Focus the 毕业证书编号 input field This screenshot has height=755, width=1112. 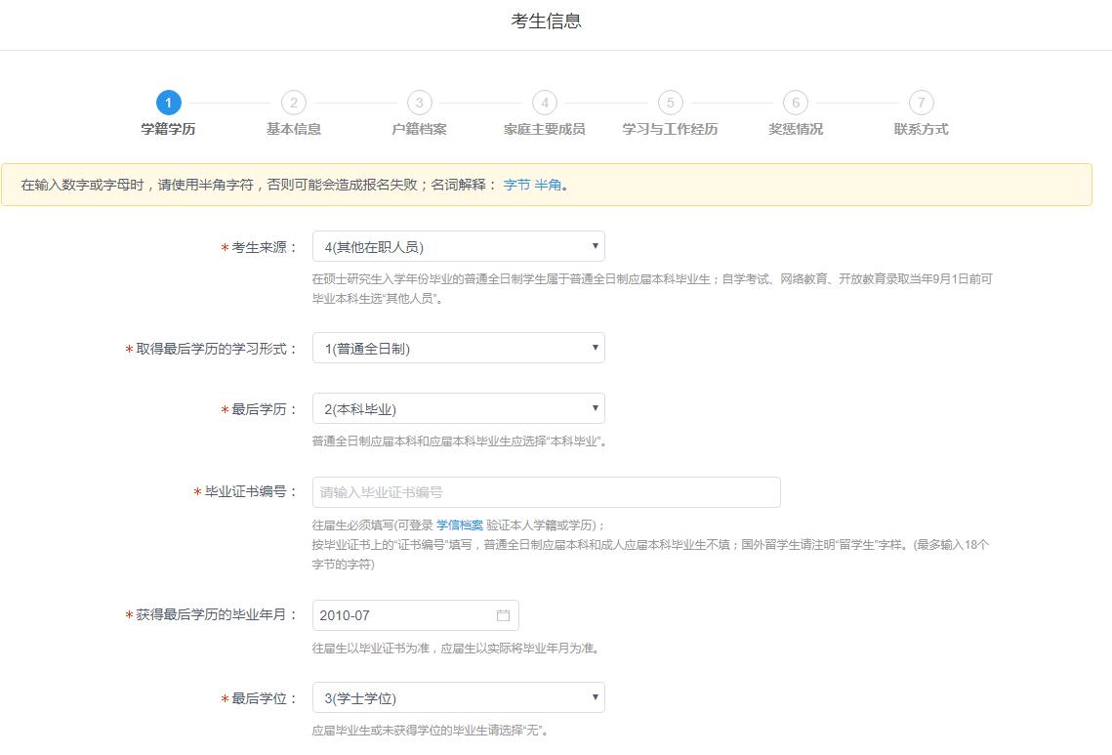click(x=546, y=491)
